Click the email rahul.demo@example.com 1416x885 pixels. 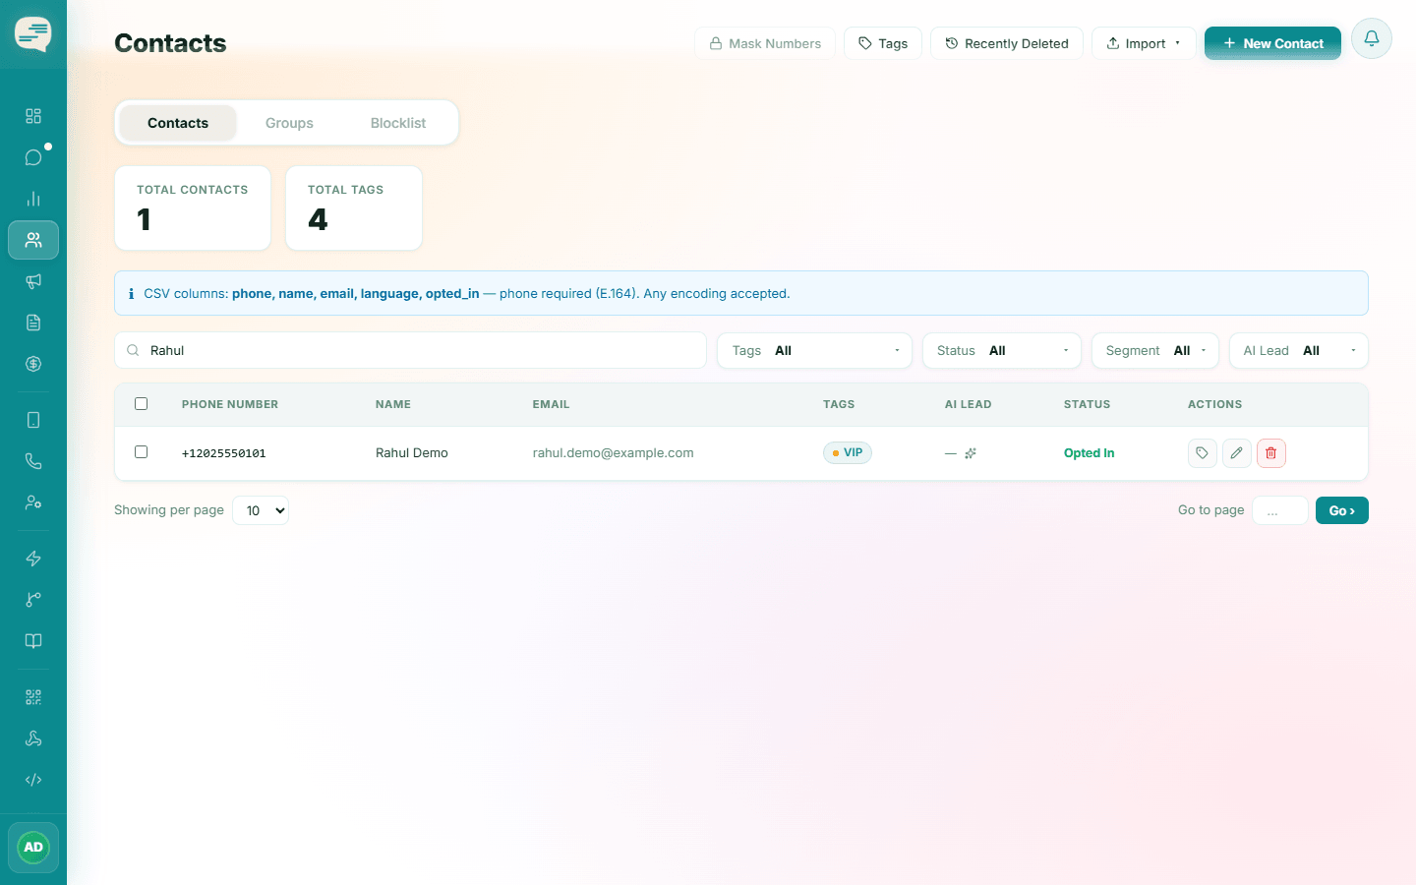coord(614,453)
